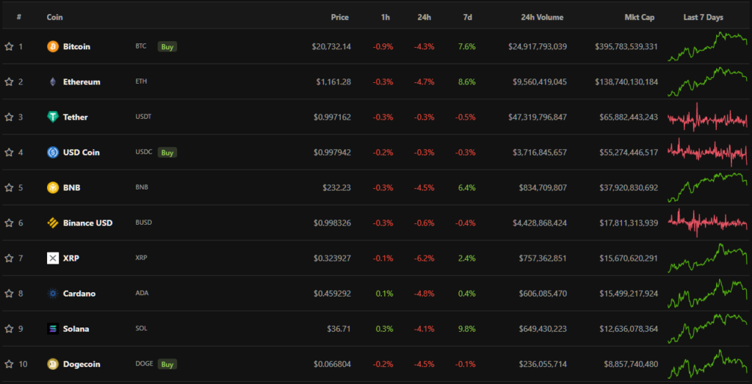Open Cardano's 7-day sparkline chart
The height and width of the screenshot is (384, 752).
coord(707,294)
